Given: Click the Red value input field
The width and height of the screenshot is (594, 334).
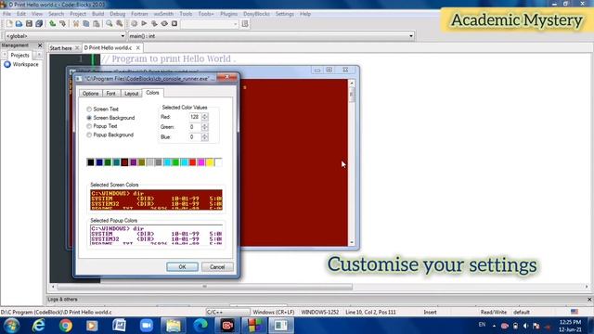Looking at the screenshot, I should [x=195, y=117].
